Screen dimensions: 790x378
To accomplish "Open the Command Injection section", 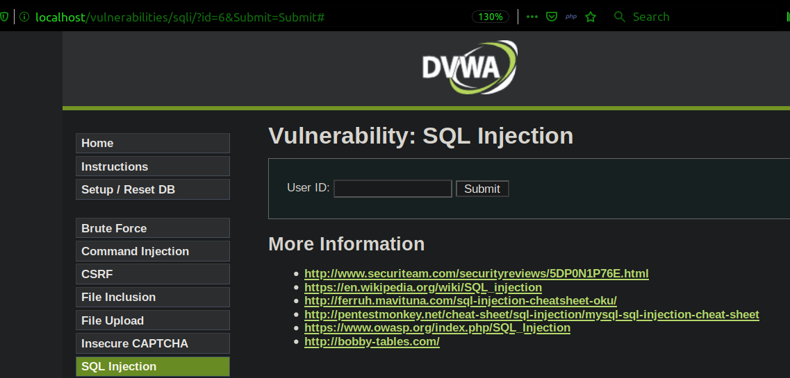I will click(x=152, y=251).
